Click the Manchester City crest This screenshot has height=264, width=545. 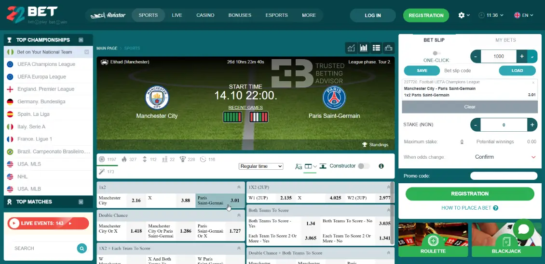[x=157, y=98]
